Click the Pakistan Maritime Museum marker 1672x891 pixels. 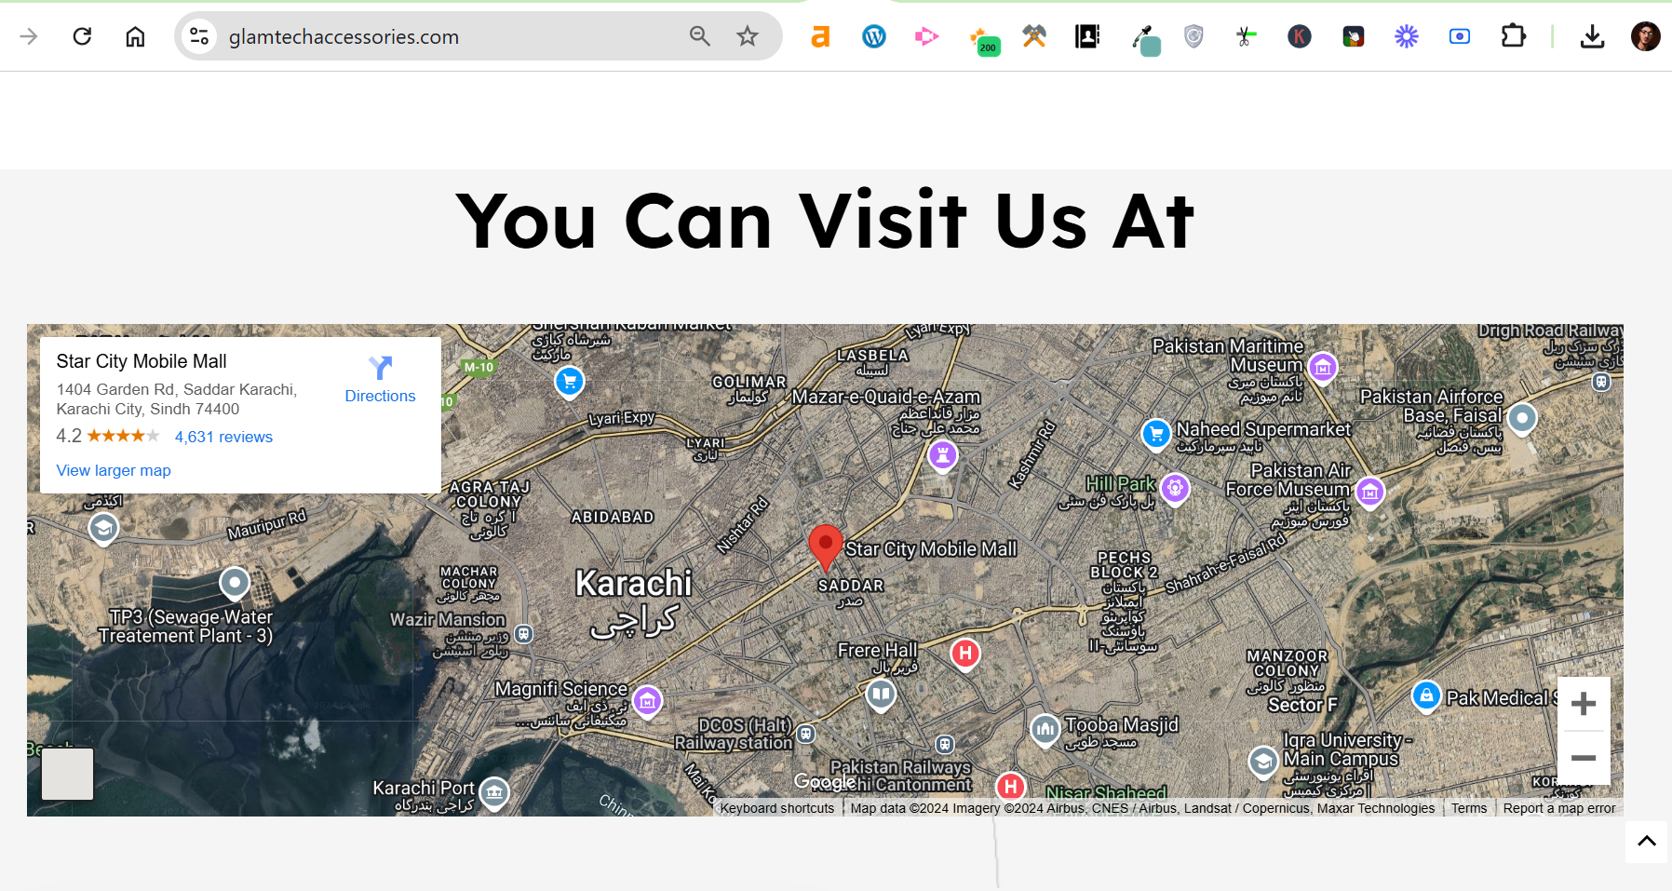pos(1323,367)
